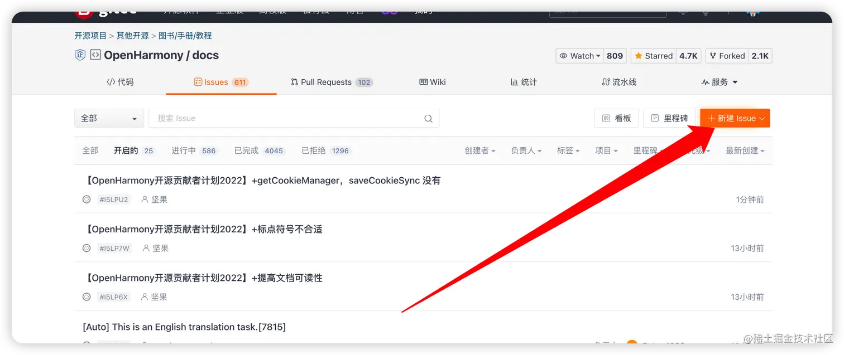Open the Wiki tab

click(x=433, y=82)
